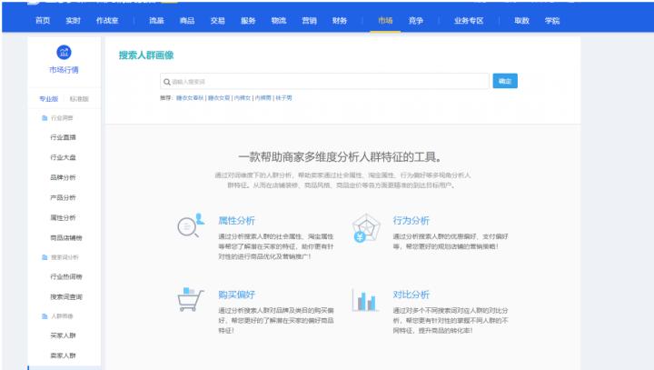Click the 搜索词分析 section icon in the sidebar
The height and width of the screenshot is (370, 654).
(x=45, y=257)
